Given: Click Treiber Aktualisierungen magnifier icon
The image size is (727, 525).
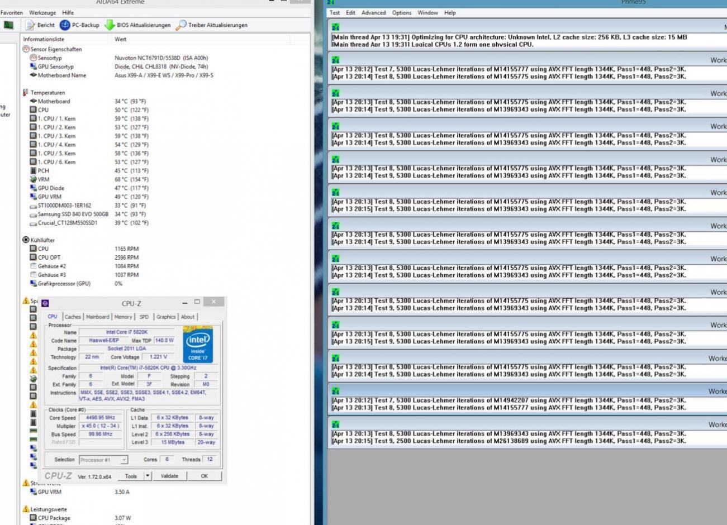Looking at the screenshot, I should [x=181, y=25].
